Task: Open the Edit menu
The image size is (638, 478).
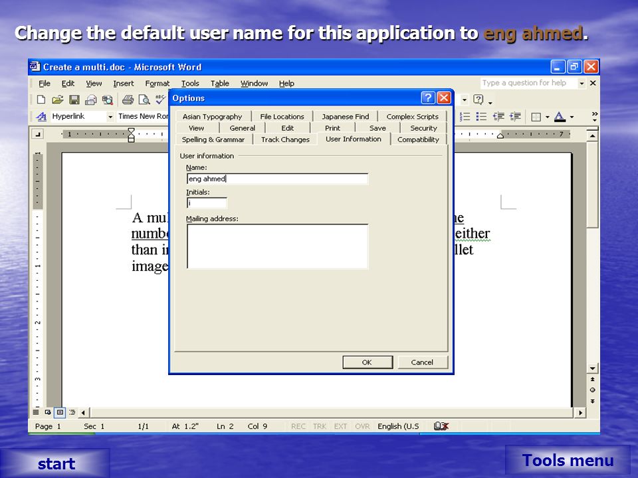Action: coord(68,84)
